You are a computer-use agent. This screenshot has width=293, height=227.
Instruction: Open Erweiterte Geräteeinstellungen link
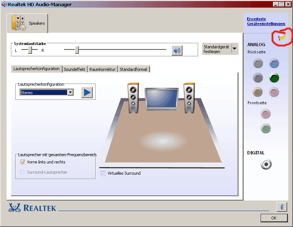coord(266,21)
